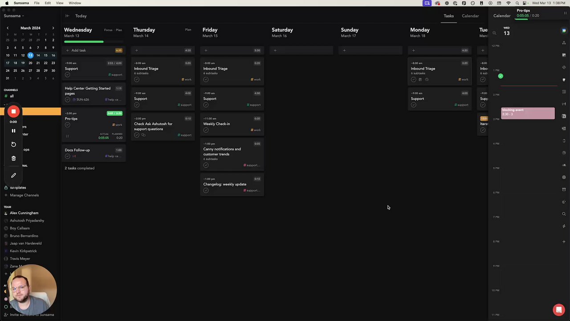Pause the screen recording
570x321 pixels.
tap(13, 131)
